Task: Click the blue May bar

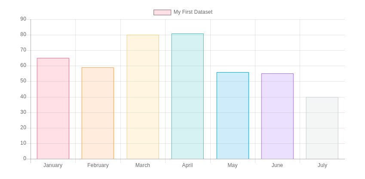Action: [x=233, y=115]
